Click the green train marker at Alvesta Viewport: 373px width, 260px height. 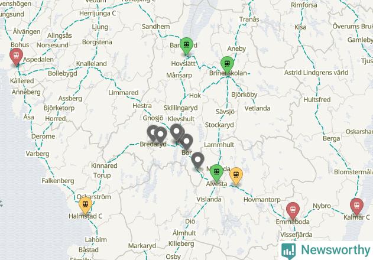click(x=216, y=173)
